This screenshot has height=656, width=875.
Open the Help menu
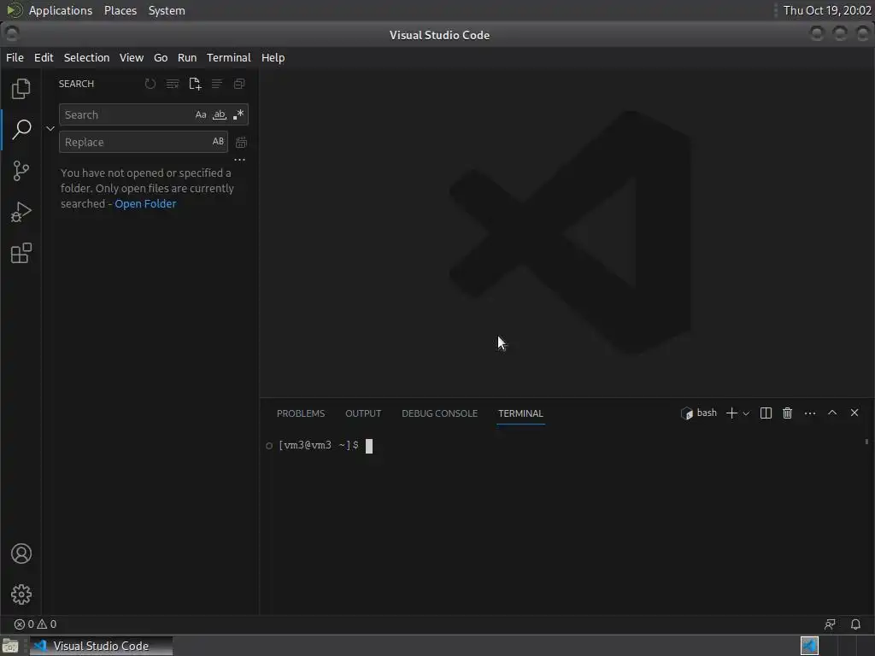[x=273, y=57]
